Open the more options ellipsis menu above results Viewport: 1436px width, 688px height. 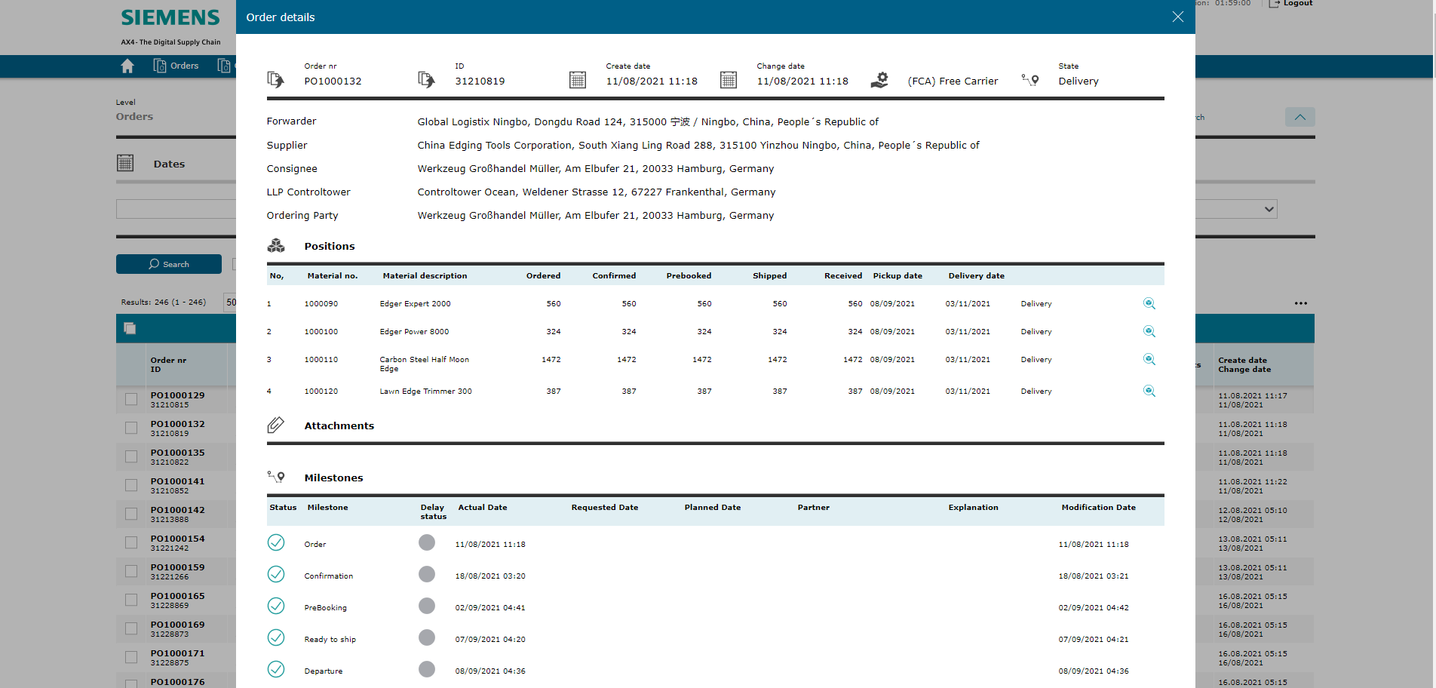(1300, 302)
